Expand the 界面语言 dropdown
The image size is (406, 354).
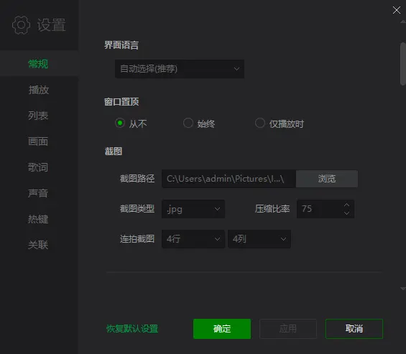180,69
